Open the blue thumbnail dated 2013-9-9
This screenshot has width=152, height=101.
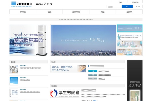(x=14, y=81)
